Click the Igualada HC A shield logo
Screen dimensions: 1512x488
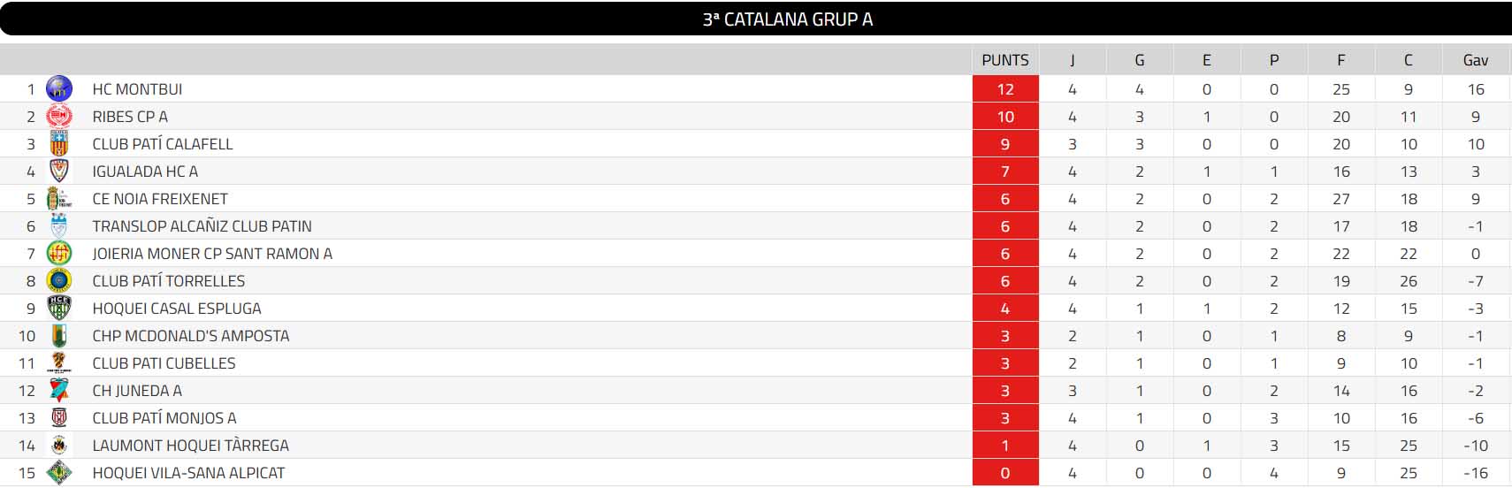click(x=58, y=171)
